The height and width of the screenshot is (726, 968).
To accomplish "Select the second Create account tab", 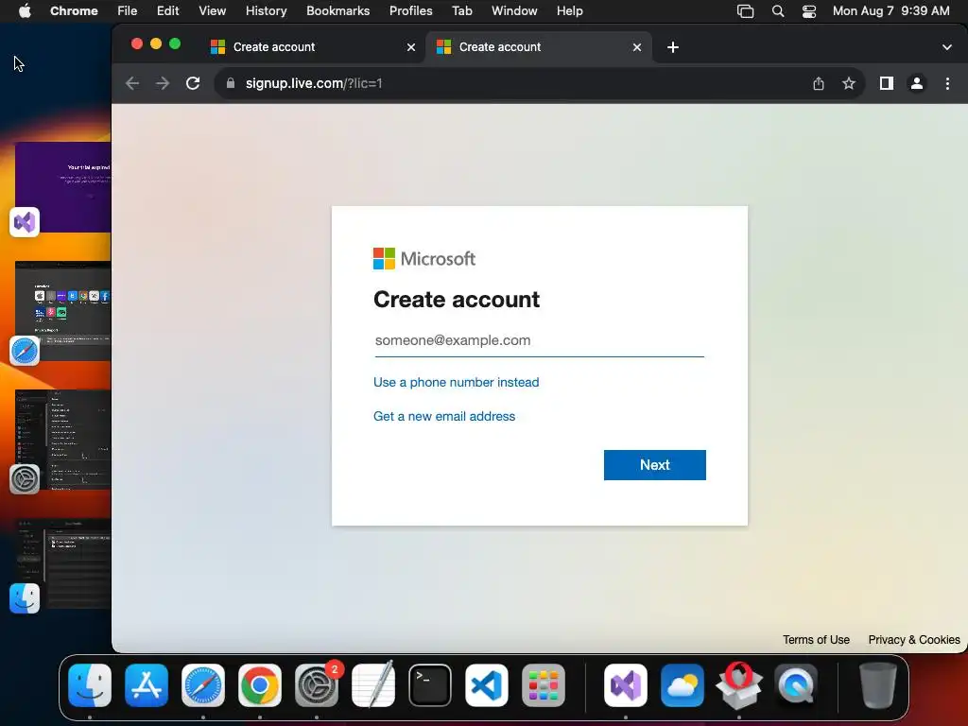I will (538, 47).
